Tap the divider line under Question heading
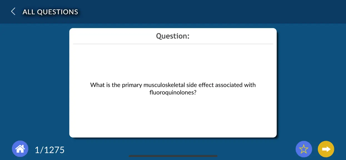Image resolution: width=346 pixels, height=160 pixels. click(x=173, y=44)
